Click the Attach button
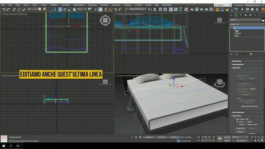Image resolution: width=265 pixels, height=149 pixels. coord(240,132)
